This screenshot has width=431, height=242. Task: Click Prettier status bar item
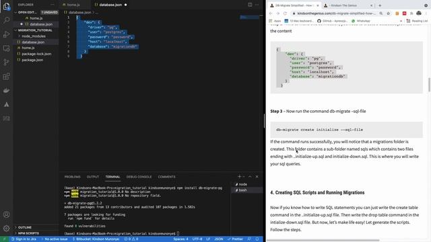pos(235,239)
